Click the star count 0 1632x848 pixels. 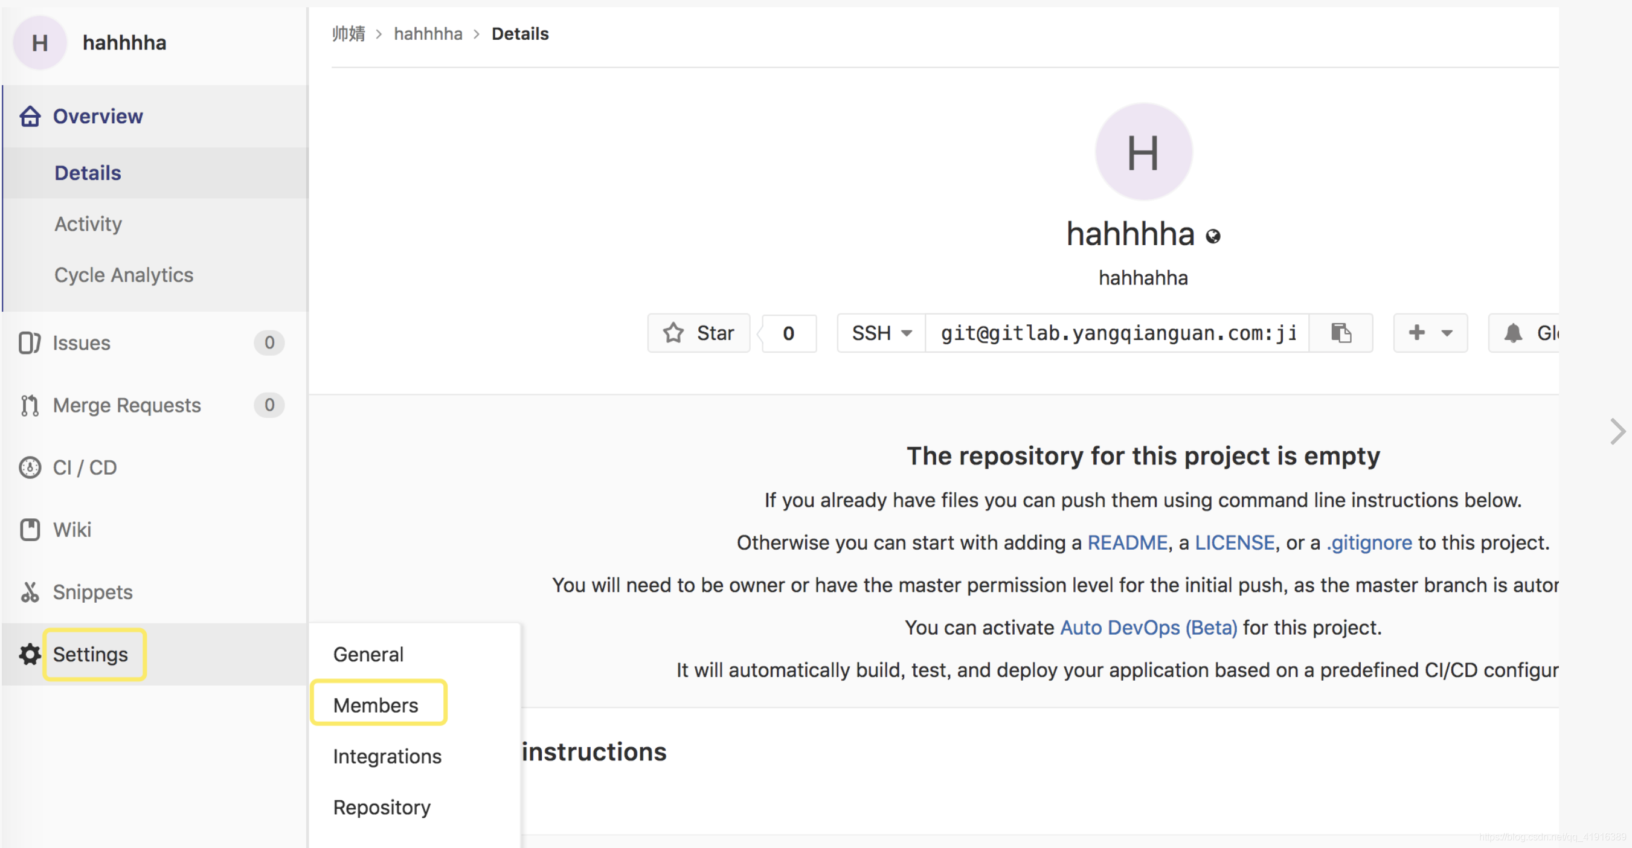tap(789, 332)
